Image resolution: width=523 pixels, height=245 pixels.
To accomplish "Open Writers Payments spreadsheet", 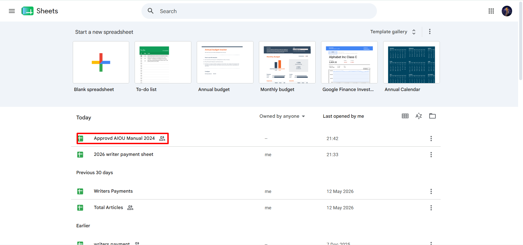I will pos(113,191).
